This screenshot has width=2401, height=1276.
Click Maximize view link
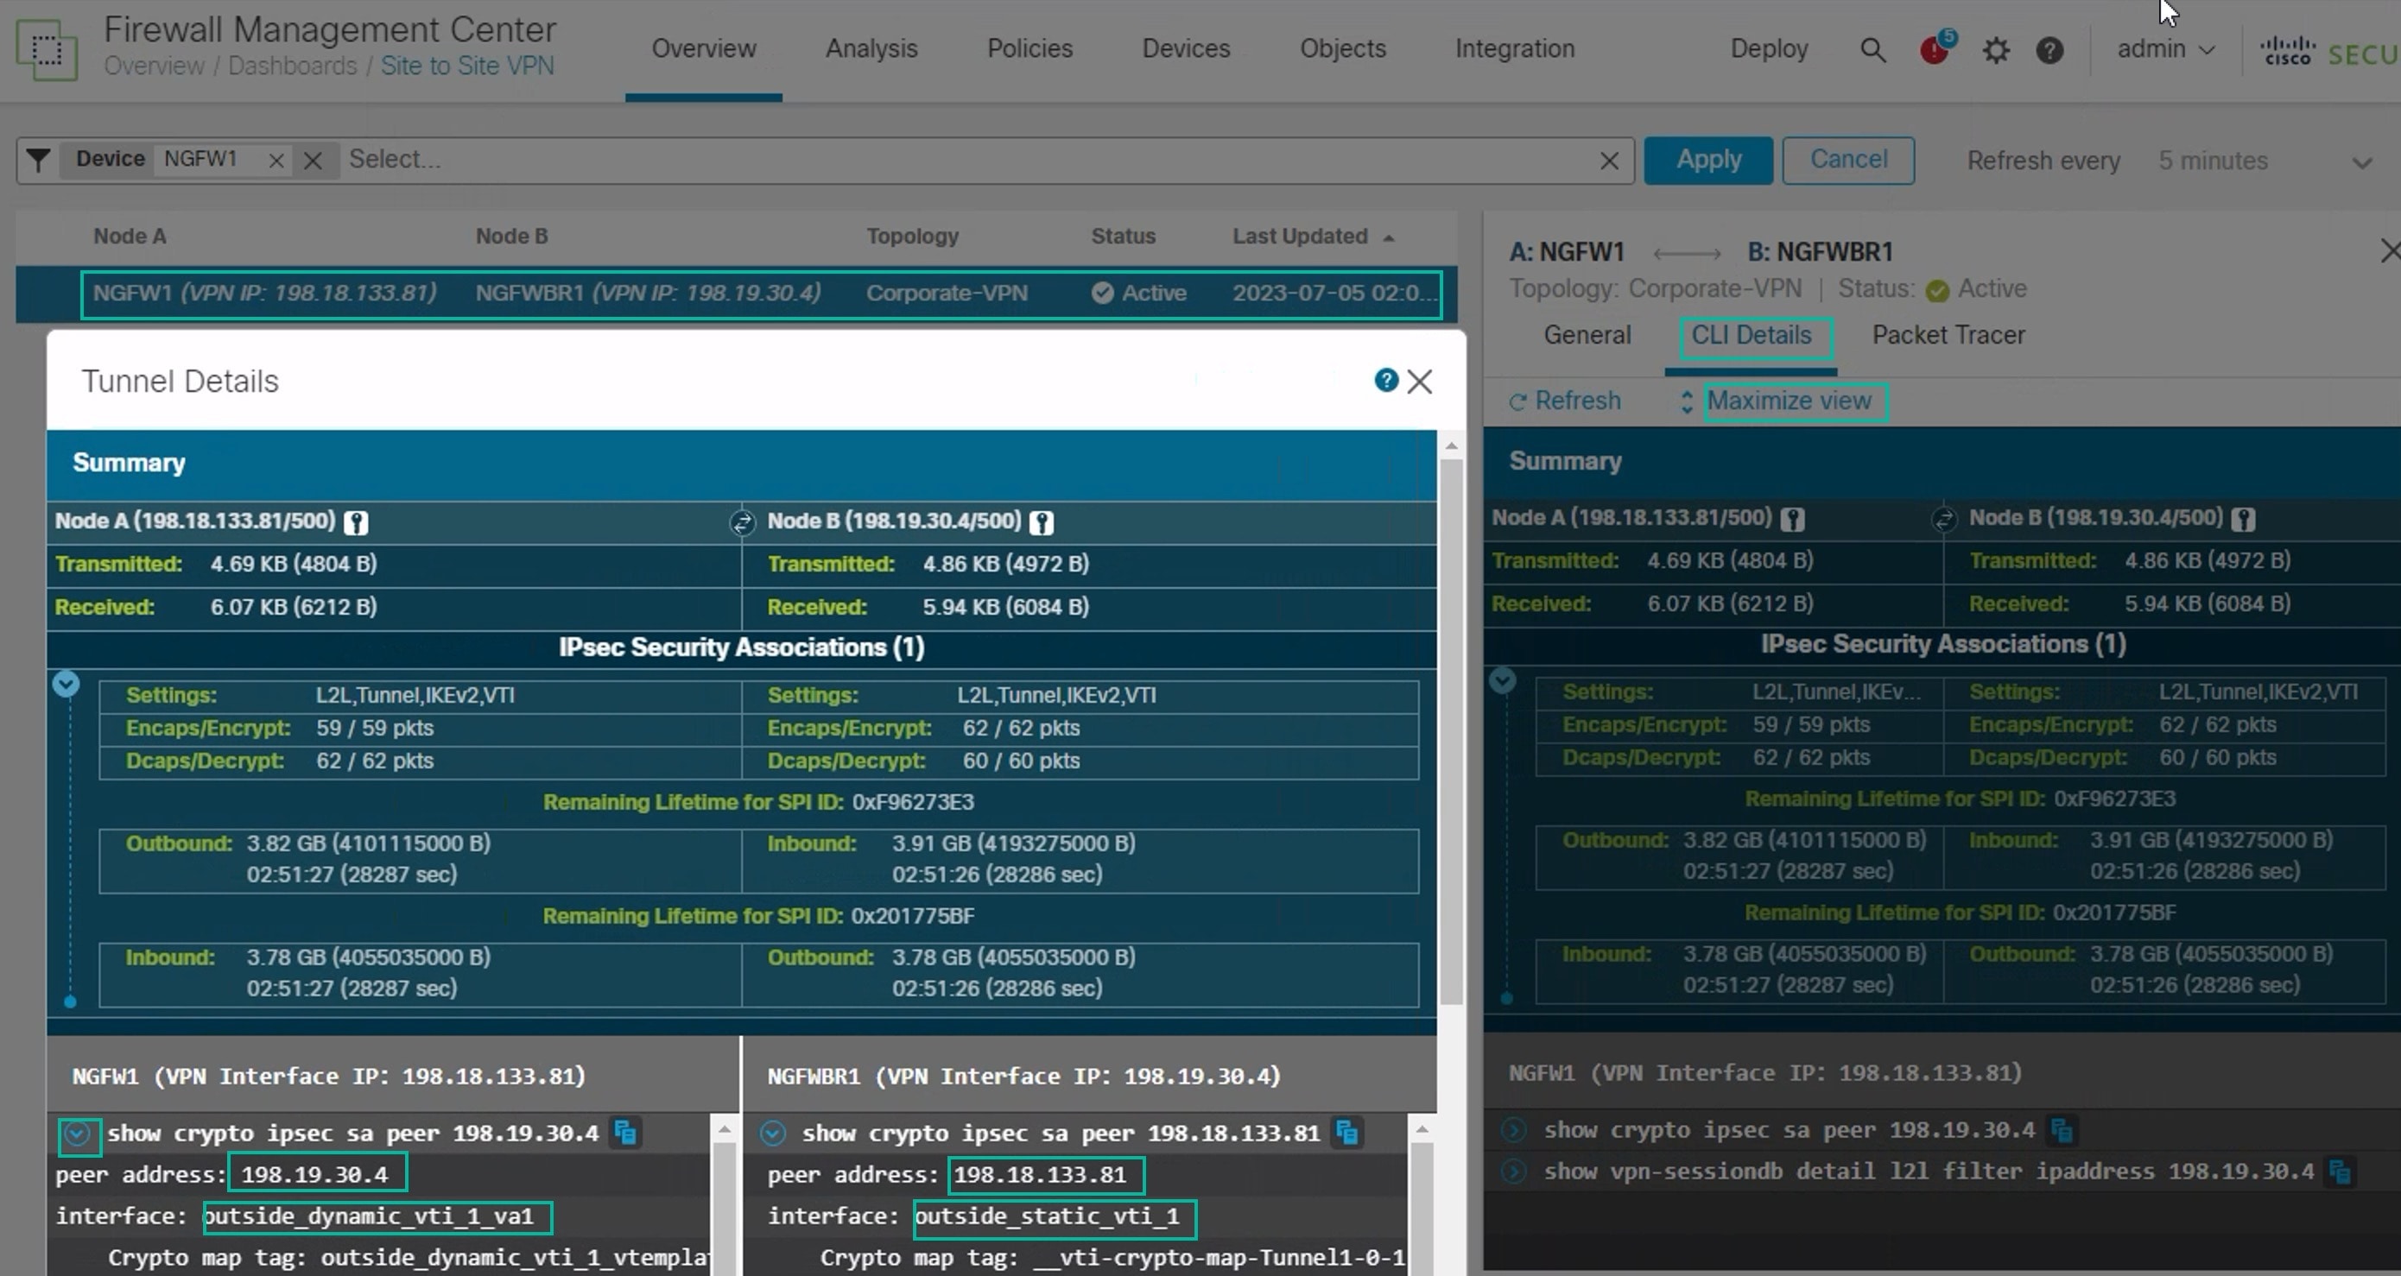pyautogui.click(x=1789, y=401)
